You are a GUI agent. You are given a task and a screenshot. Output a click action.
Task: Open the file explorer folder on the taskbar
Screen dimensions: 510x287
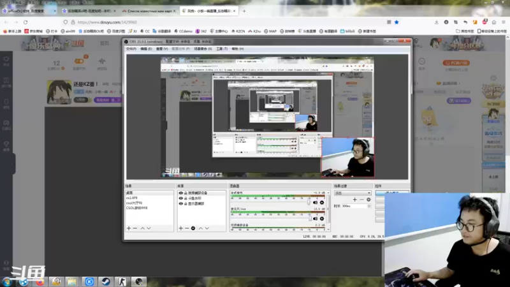72,281
